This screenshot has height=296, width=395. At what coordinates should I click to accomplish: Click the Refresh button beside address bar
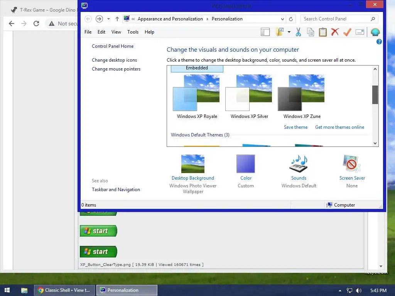click(291, 19)
